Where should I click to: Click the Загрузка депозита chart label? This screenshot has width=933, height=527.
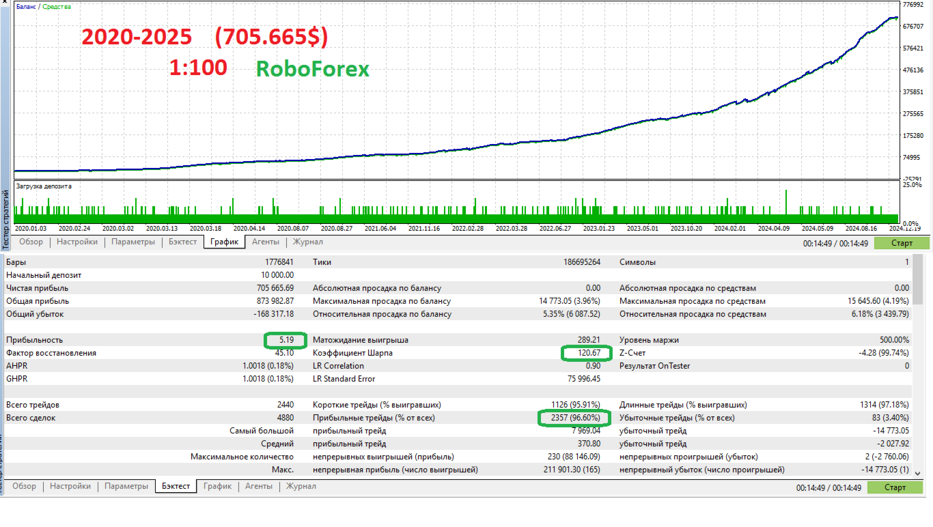coord(44,186)
